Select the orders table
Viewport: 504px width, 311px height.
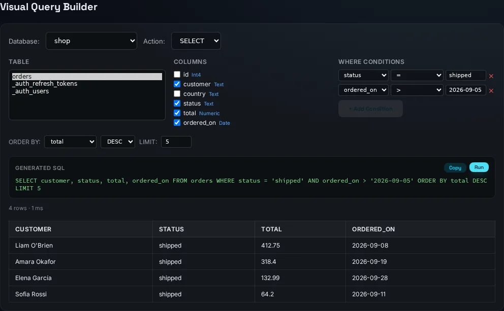87,77
